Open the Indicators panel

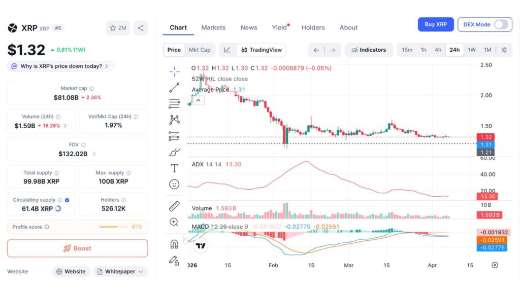(369, 50)
